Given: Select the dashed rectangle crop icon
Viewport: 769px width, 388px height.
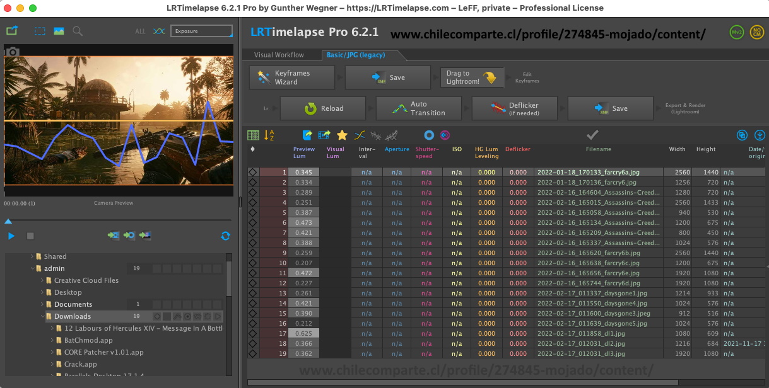Looking at the screenshot, I should [40, 31].
